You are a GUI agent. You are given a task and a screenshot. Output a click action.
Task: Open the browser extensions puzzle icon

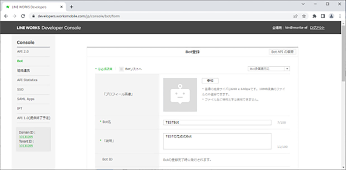tap(314, 16)
